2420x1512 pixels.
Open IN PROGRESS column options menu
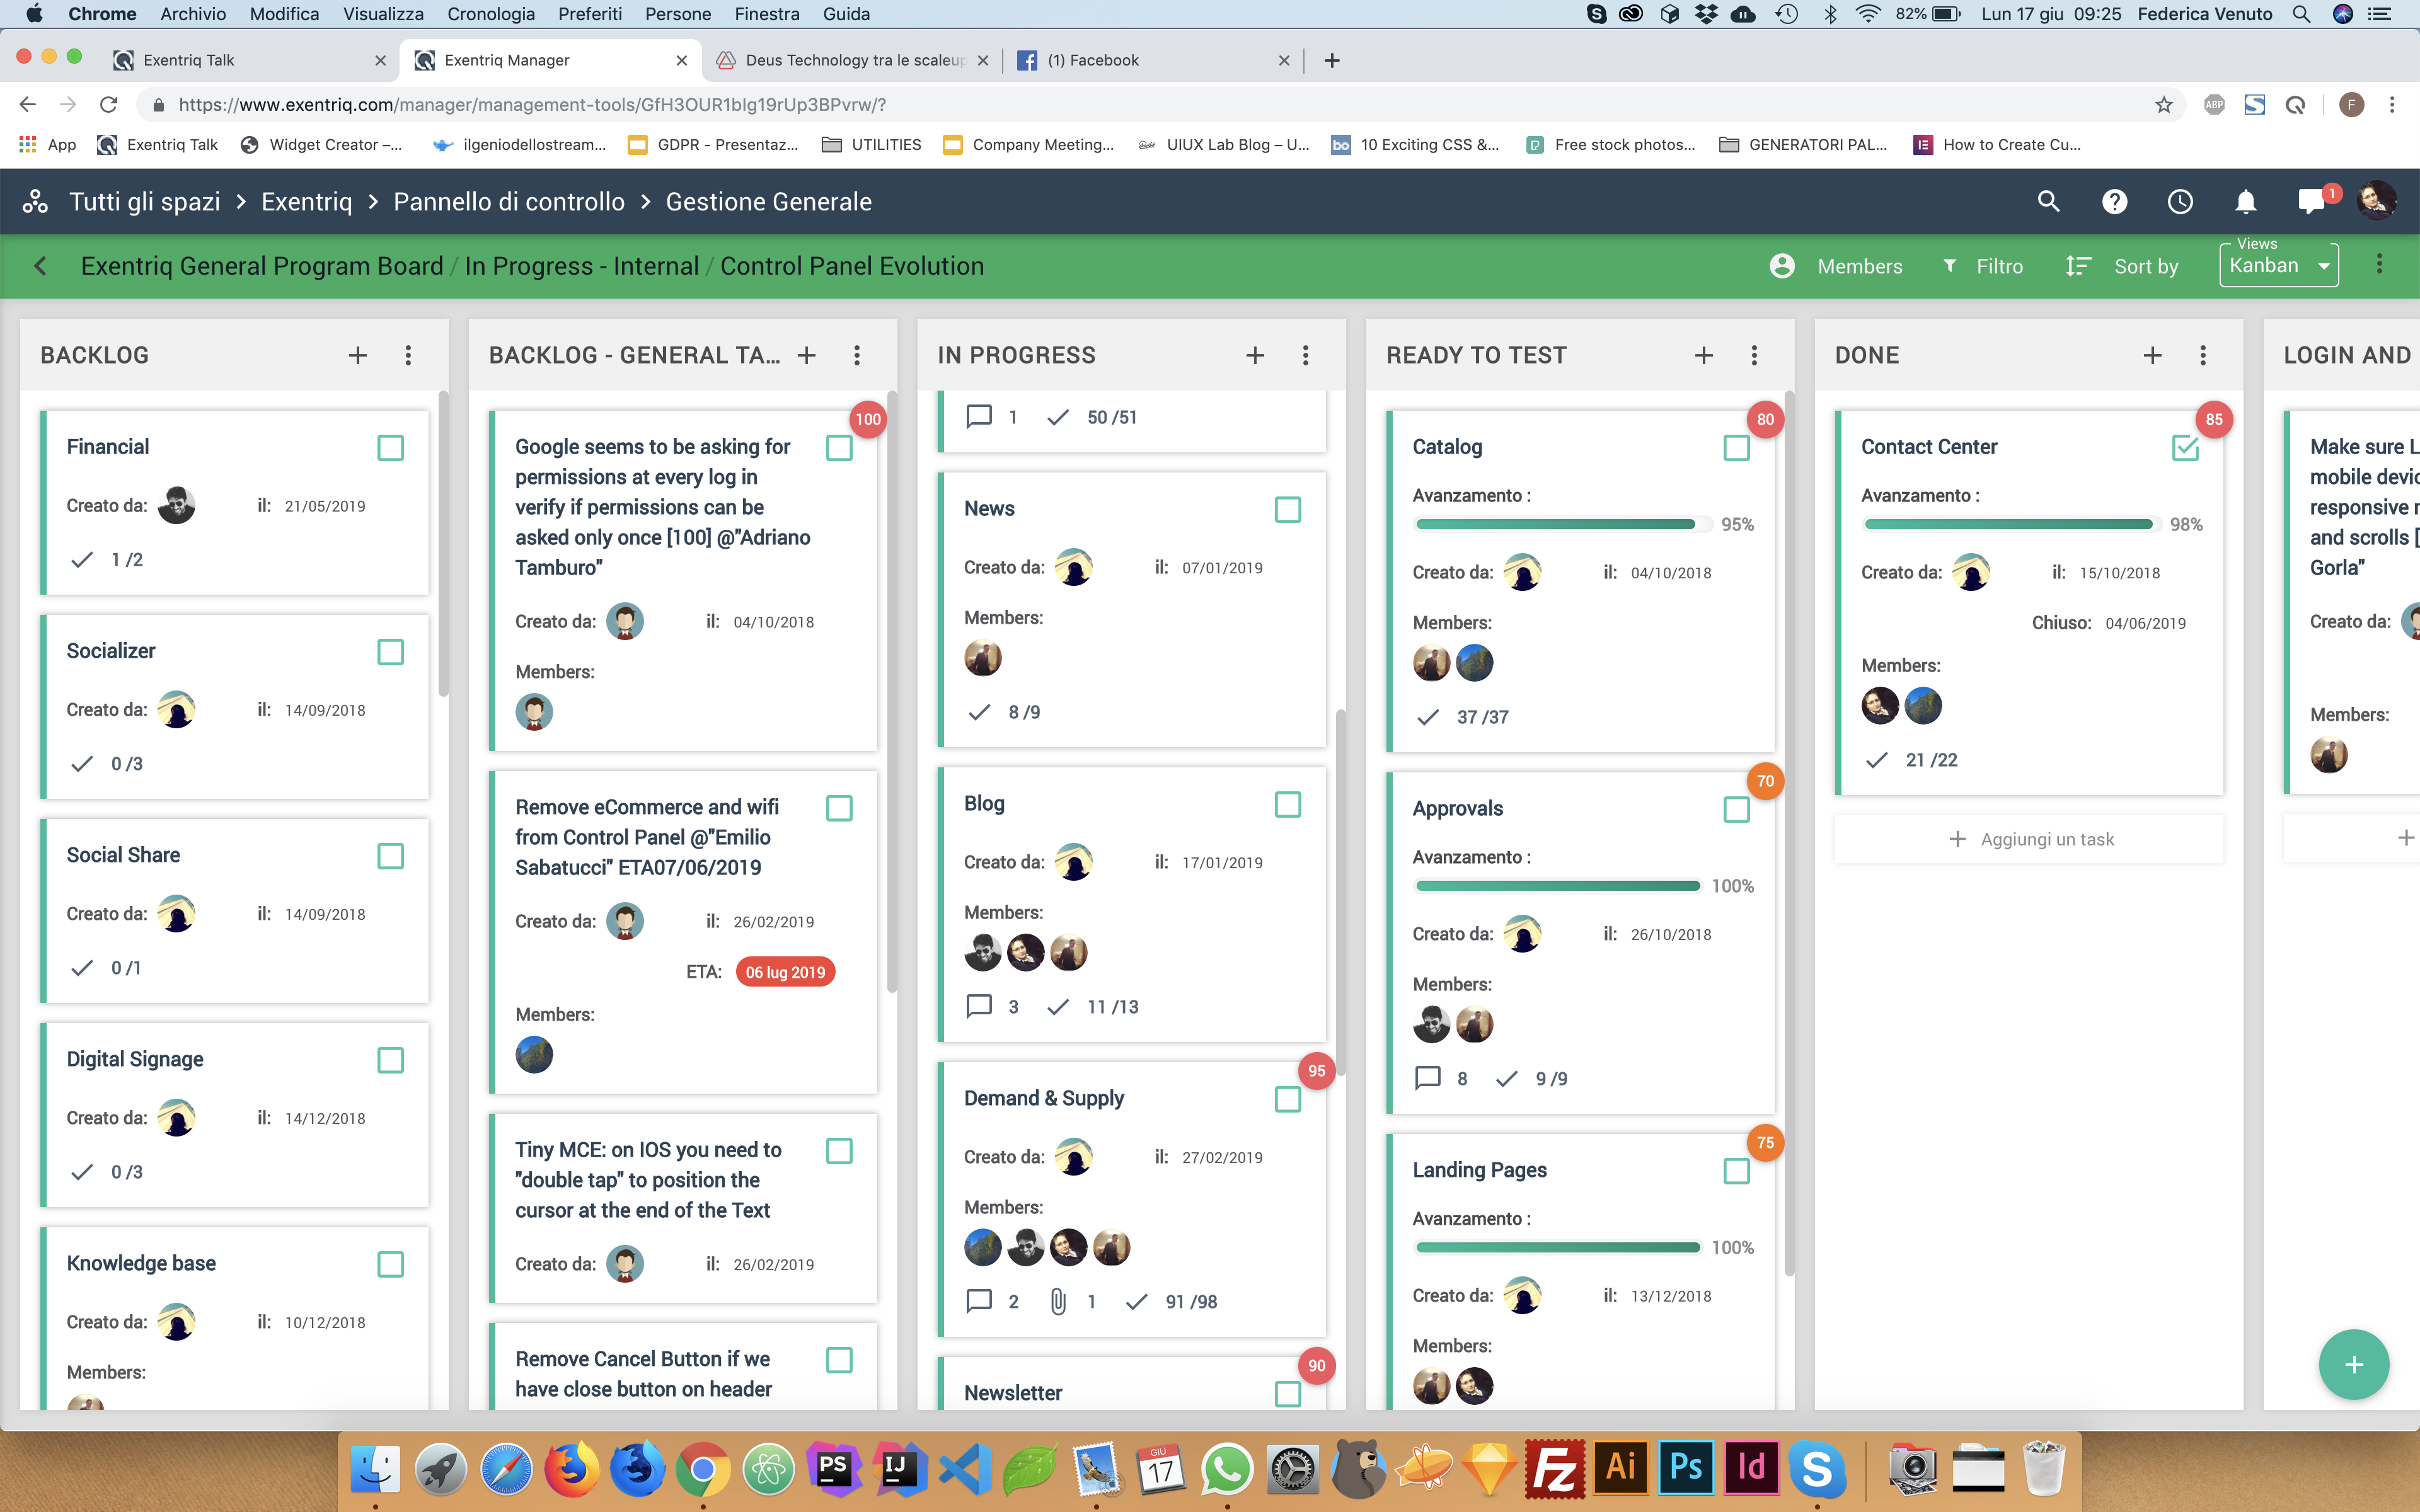1305,355
